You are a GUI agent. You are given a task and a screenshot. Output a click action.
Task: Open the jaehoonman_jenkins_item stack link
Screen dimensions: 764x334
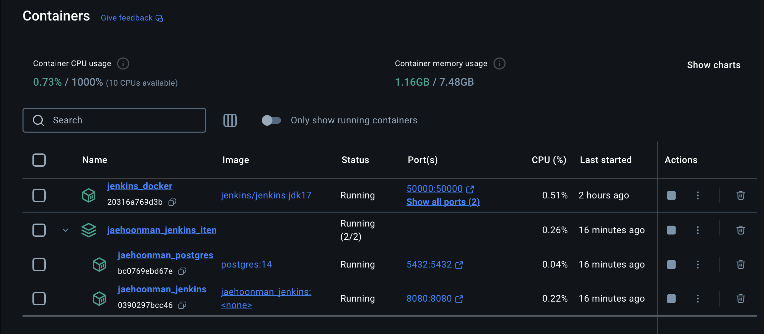tap(162, 230)
